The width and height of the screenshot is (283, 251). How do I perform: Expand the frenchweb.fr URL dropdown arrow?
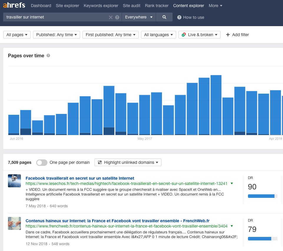tap(232, 226)
